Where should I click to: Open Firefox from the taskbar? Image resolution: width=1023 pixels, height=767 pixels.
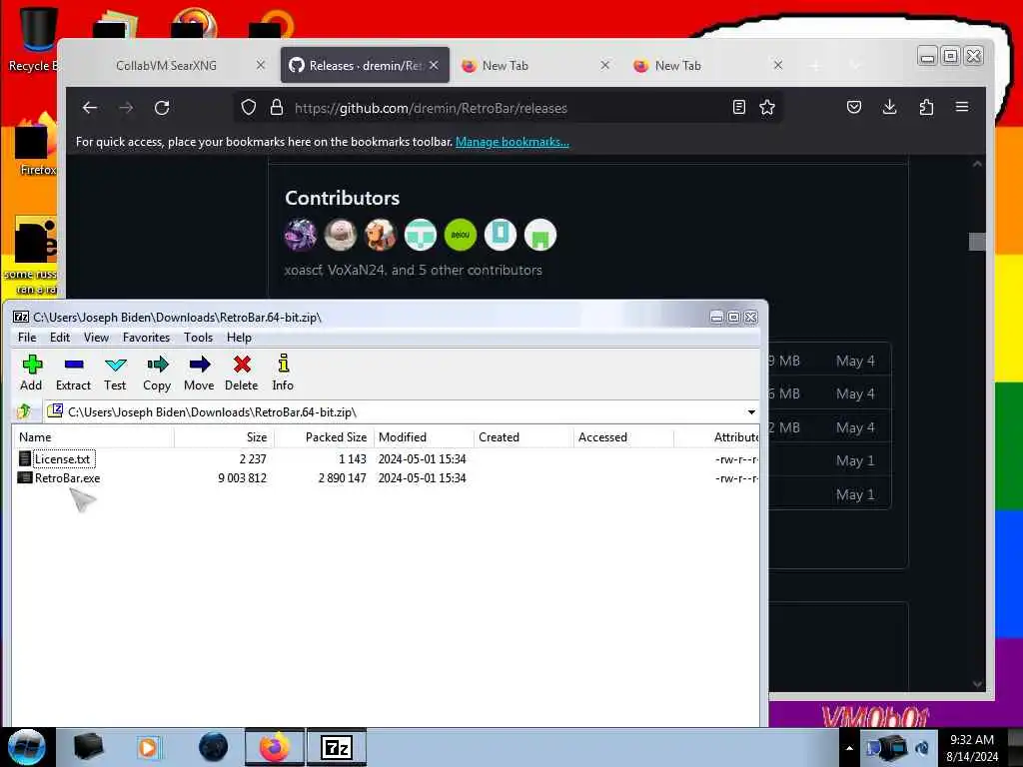click(x=275, y=747)
